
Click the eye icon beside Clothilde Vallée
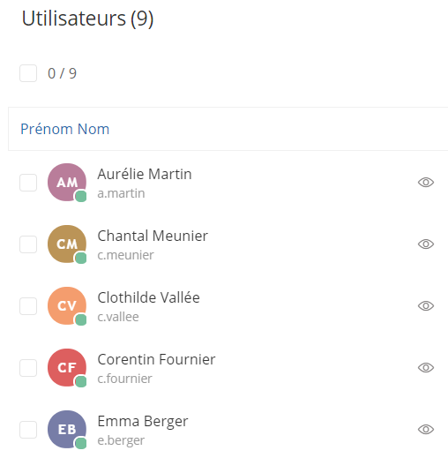[426, 306]
